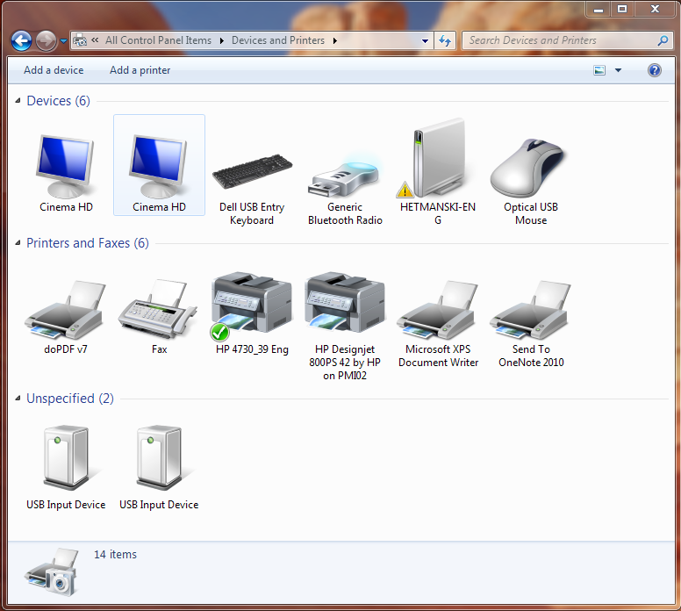Click the yellow warning badge on HETMANSKI-ENG
The height and width of the screenshot is (611, 681).
[x=405, y=190]
